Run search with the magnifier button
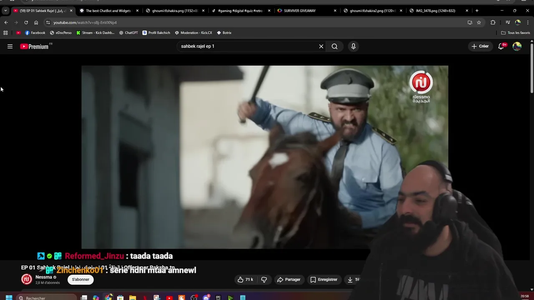Screen dimensions: 534x300 [x=335, y=46]
